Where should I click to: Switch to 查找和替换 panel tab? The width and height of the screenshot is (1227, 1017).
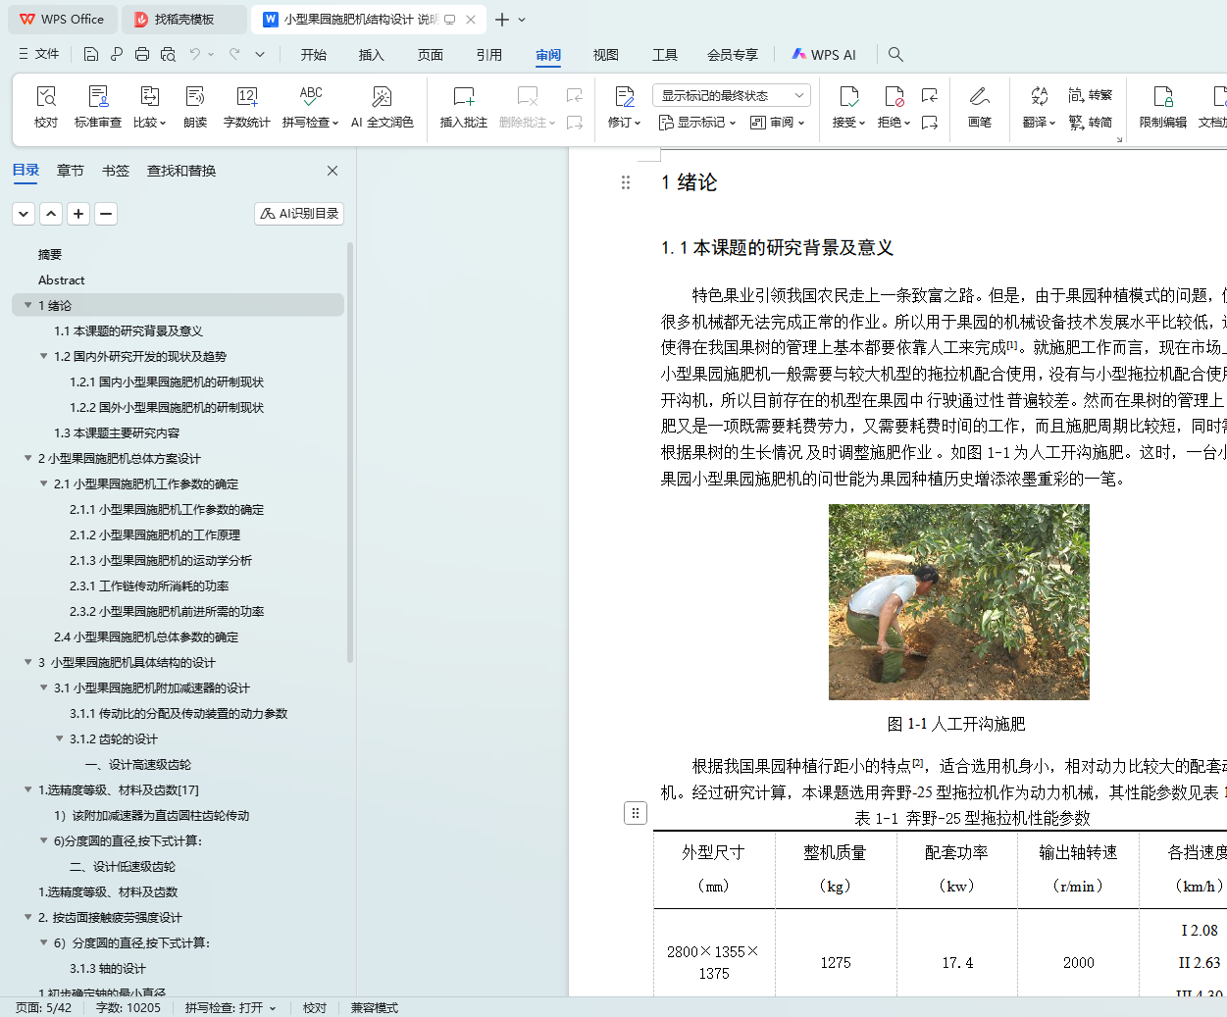tap(181, 171)
